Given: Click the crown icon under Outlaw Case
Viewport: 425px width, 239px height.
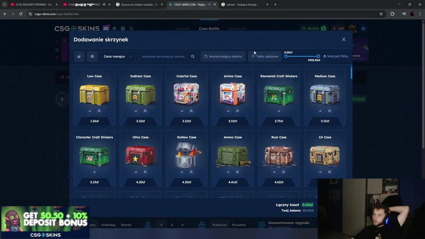Looking at the screenshot, I should pos(182,172).
